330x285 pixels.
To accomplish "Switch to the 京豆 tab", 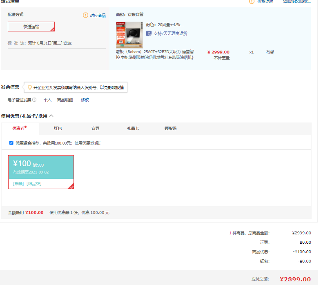I will [x=95, y=128].
